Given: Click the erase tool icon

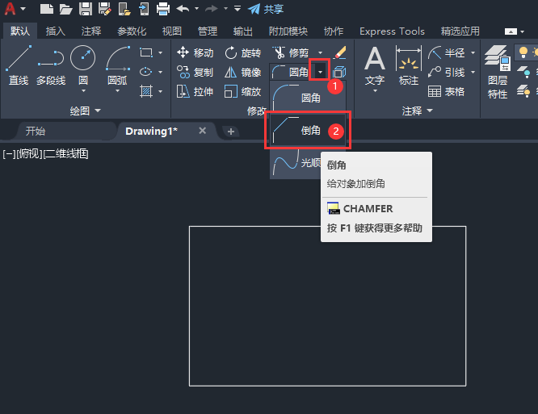Looking at the screenshot, I should (x=339, y=52).
